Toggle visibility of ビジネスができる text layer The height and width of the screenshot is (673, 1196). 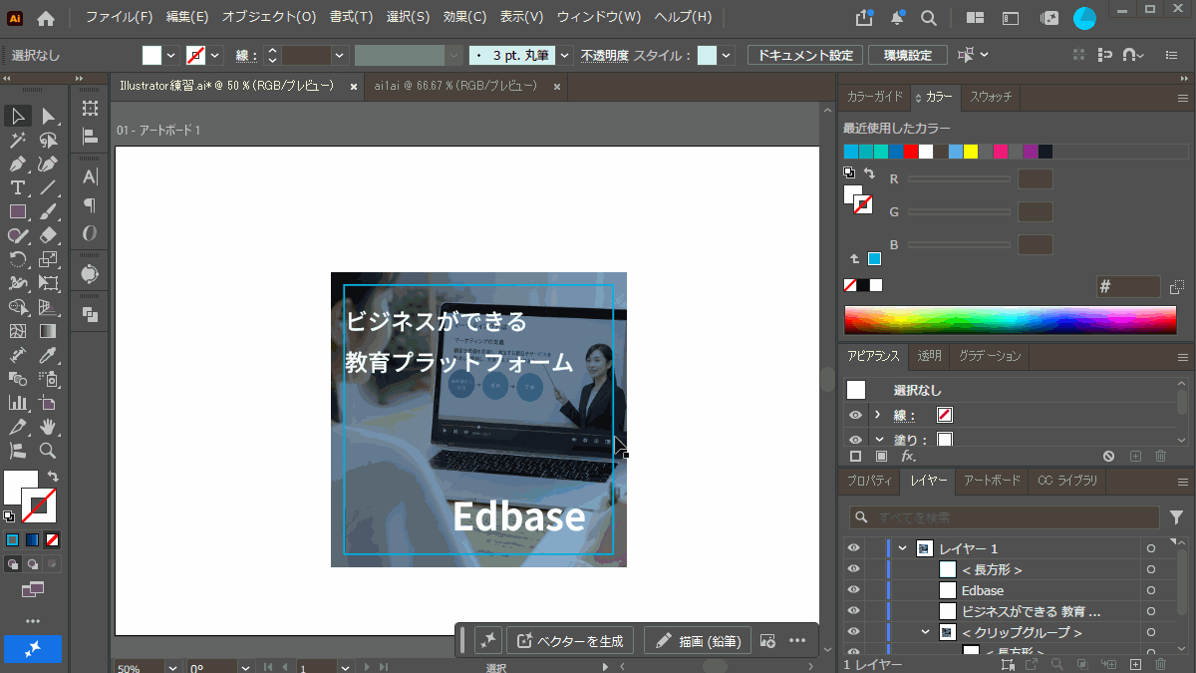(x=853, y=611)
